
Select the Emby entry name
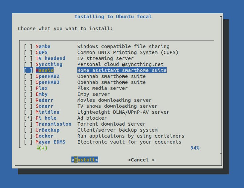pyautogui.click(x=42, y=94)
